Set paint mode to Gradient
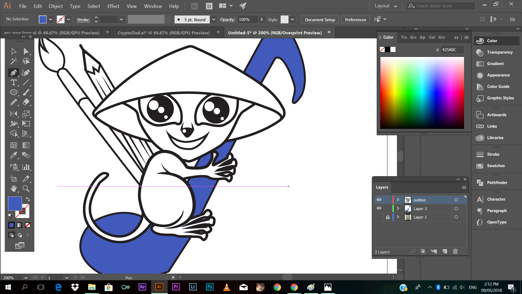This screenshot has width=522, height=294. tap(20, 225)
